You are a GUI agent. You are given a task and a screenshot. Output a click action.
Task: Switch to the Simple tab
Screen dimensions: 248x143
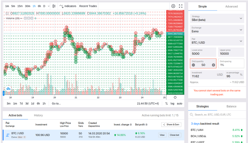pos(202,7)
